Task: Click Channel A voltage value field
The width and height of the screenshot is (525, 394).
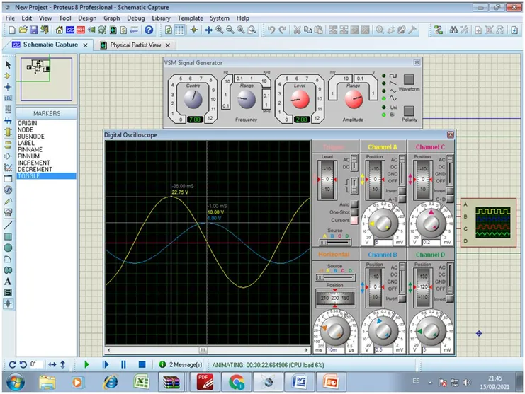Action: [x=384, y=242]
